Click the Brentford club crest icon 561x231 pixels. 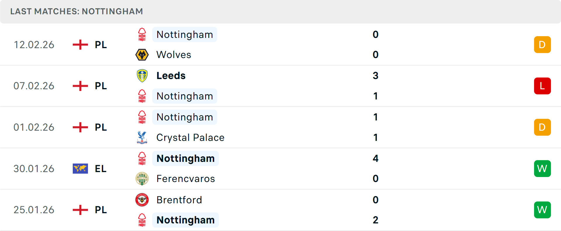142,200
